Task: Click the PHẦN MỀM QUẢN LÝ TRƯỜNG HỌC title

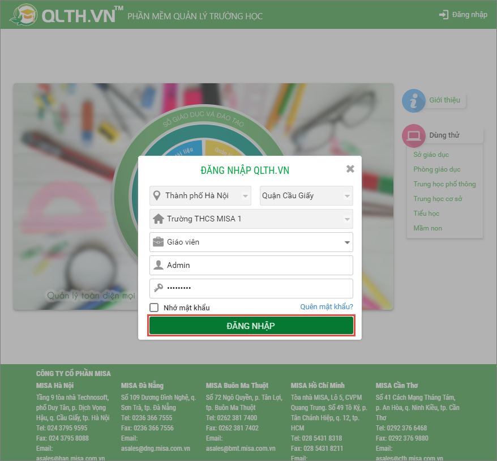Action: pos(195,16)
